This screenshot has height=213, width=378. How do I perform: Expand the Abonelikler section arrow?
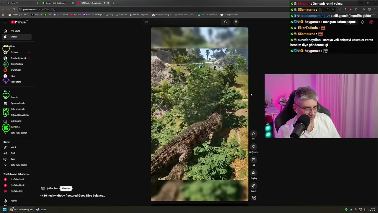tap(18, 46)
